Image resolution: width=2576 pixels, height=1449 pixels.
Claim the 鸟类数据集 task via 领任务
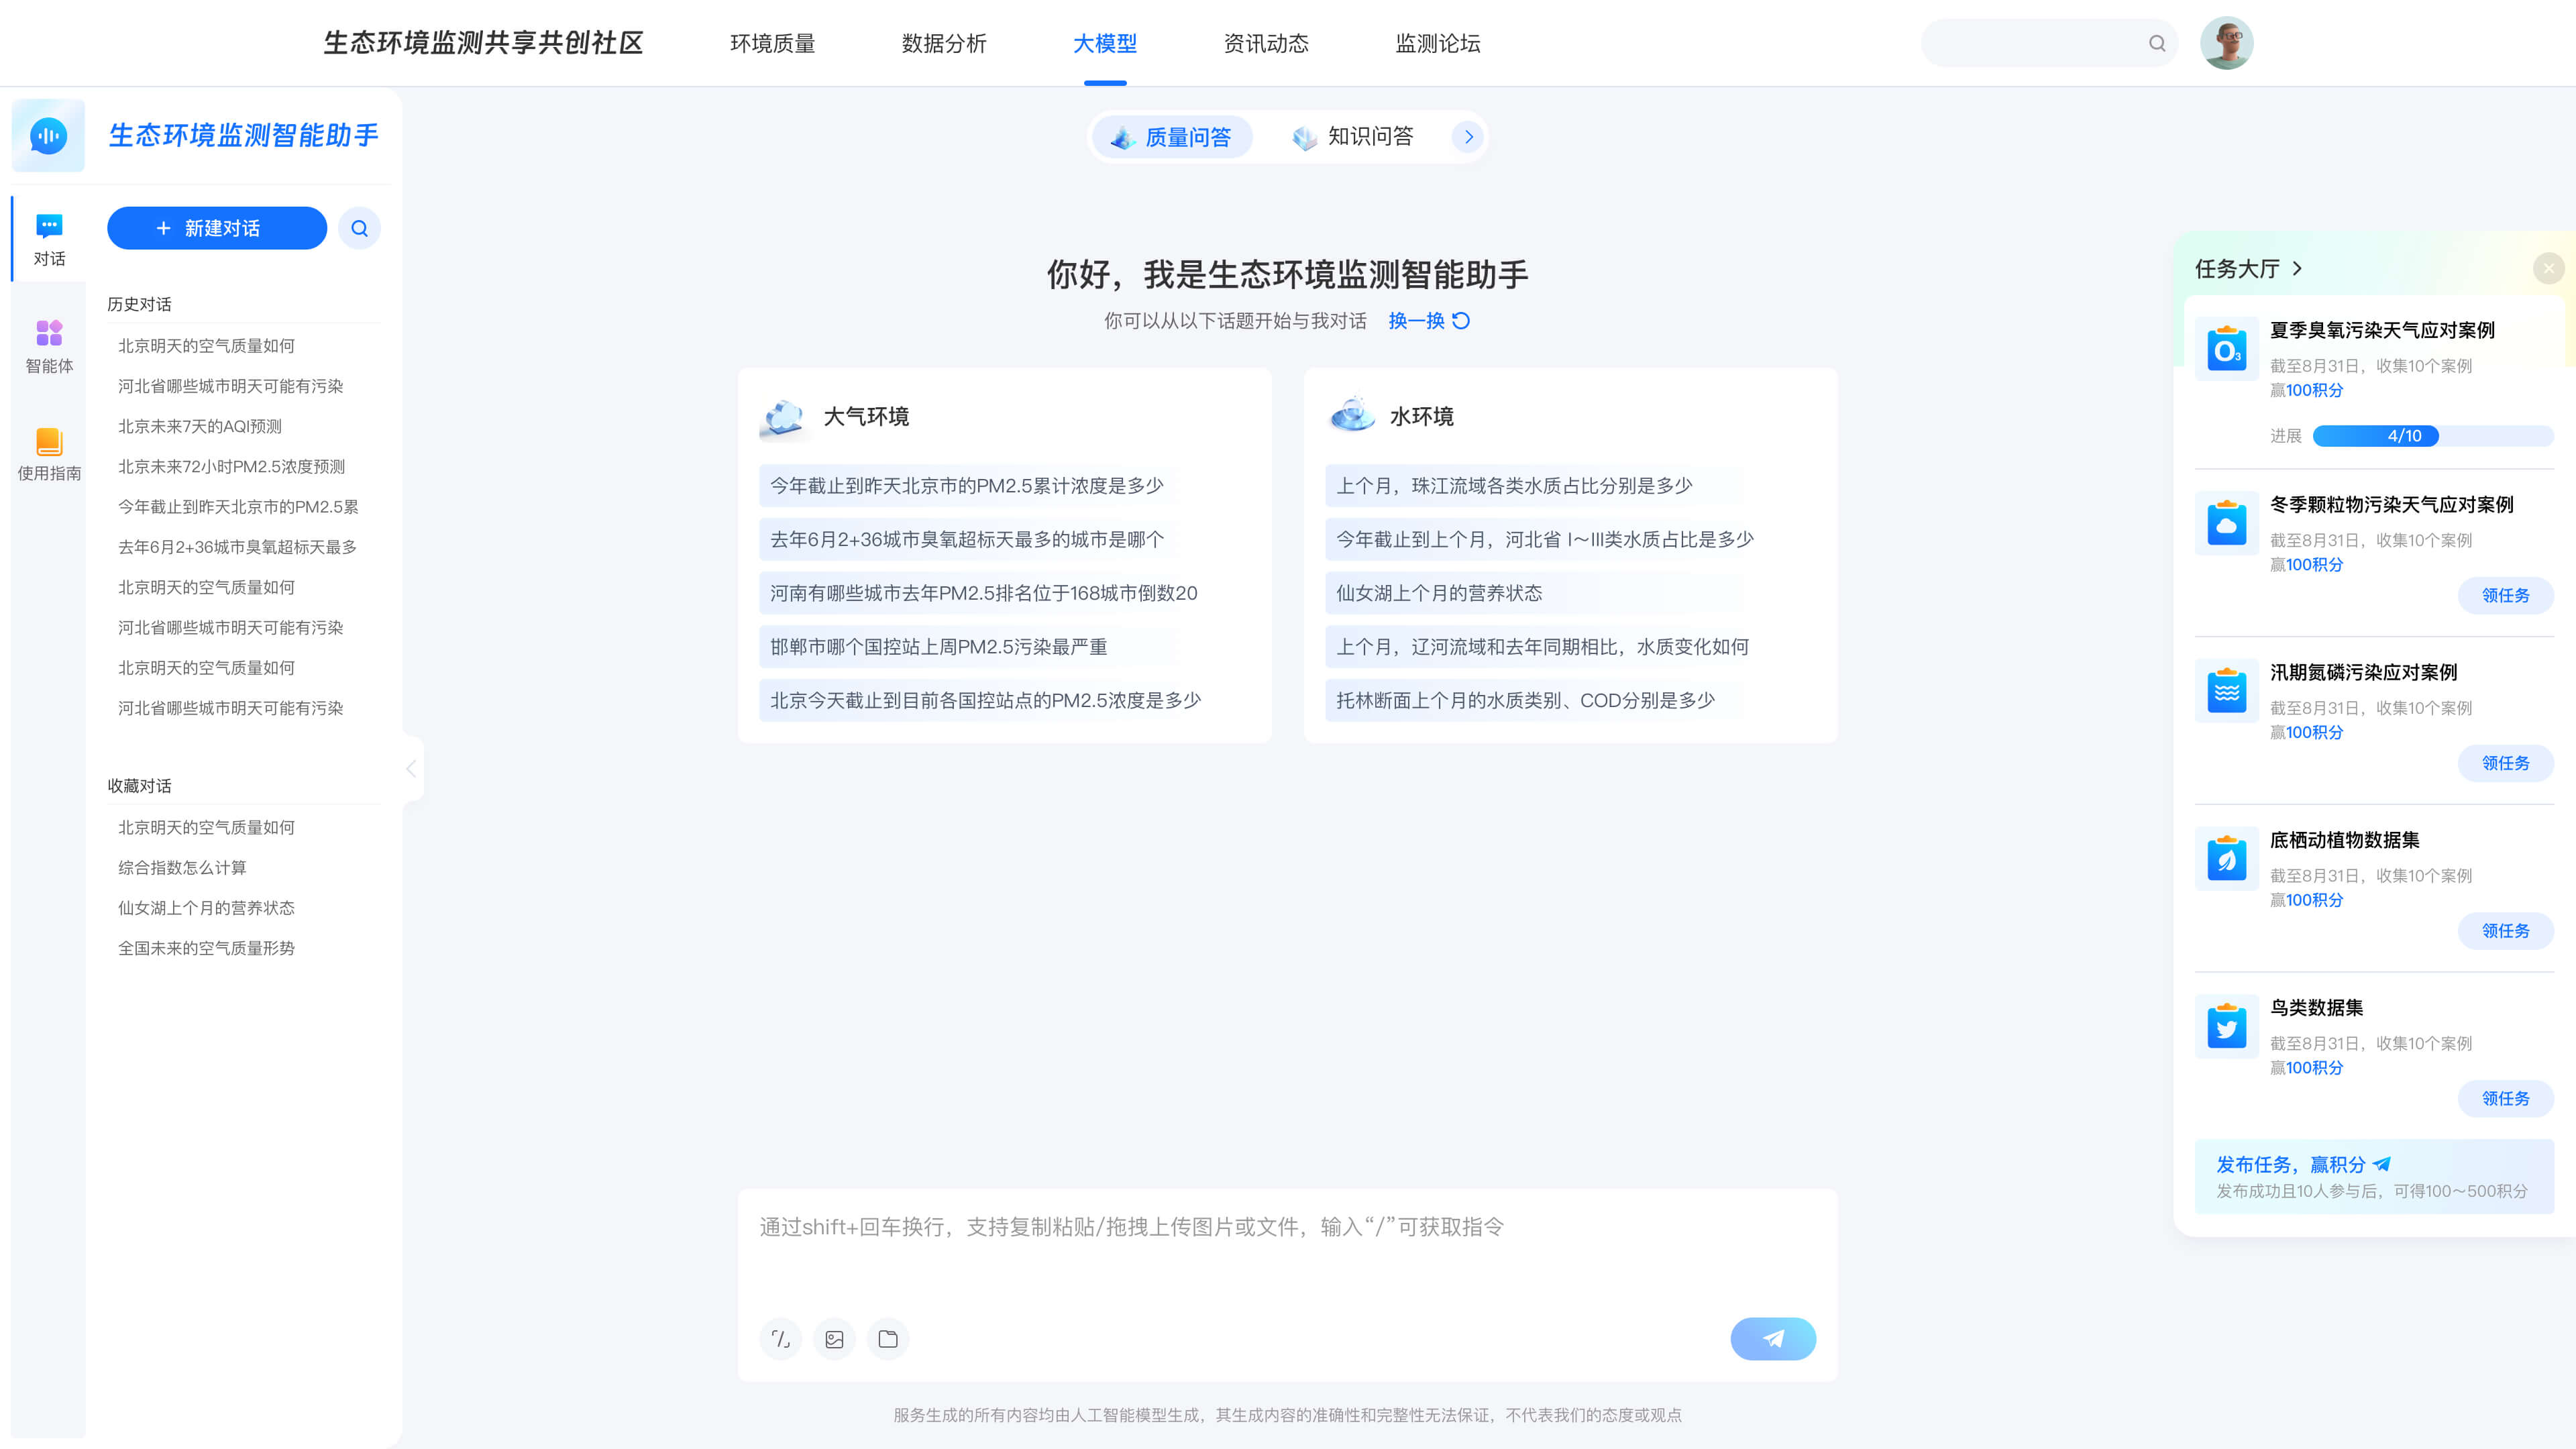[x=2505, y=1098]
